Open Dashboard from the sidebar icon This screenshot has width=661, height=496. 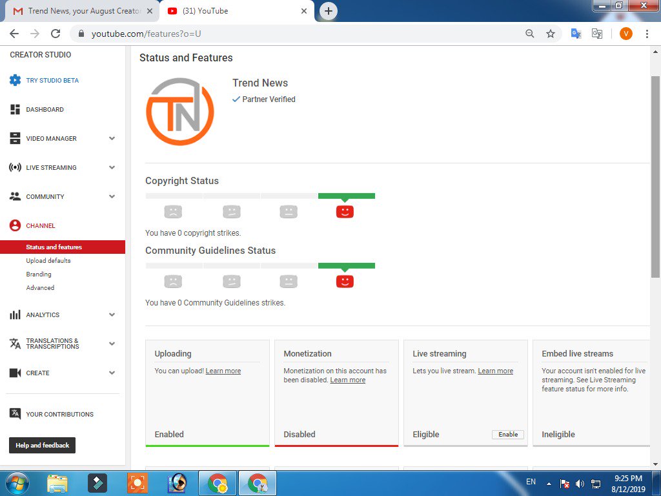(15, 110)
